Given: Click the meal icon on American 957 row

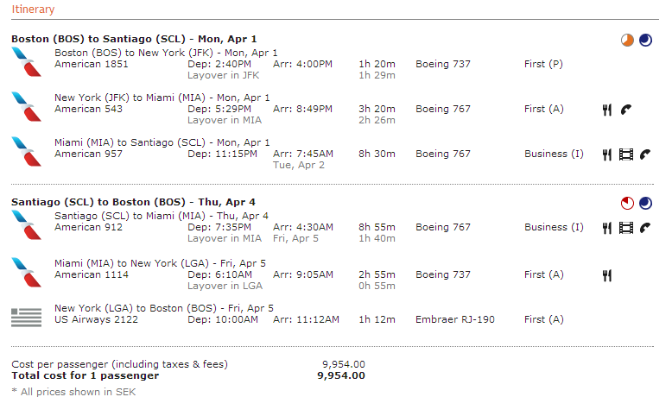Looking at the screenshot, I should pyautogui.click(x=607, y=154).
